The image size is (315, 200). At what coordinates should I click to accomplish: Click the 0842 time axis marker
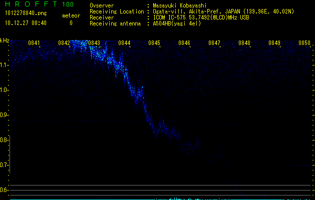tap(64, 43)
